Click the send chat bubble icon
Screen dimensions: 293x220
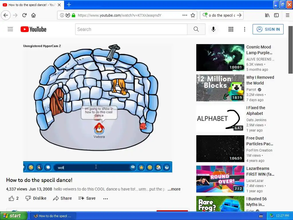[x=133, y=167]
